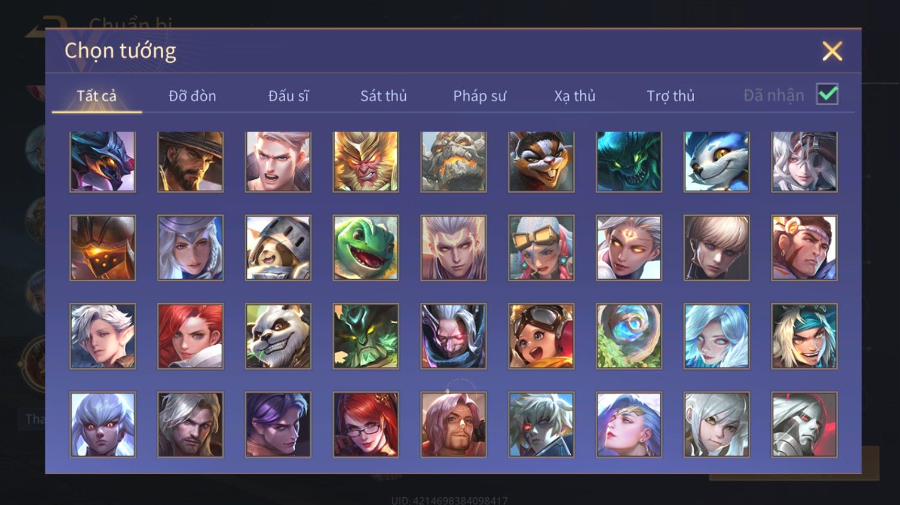900x505 pixels.
Task: Toggle the Đã nhận checkbox
Action: (827, 94)
